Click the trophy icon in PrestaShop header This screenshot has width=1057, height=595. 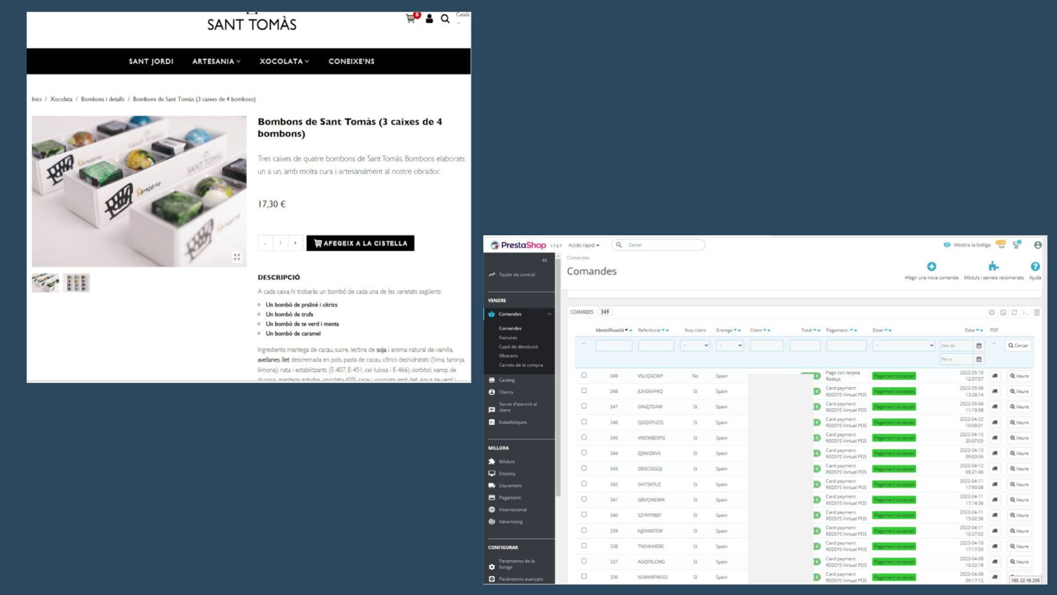(x=1017, y=245)
